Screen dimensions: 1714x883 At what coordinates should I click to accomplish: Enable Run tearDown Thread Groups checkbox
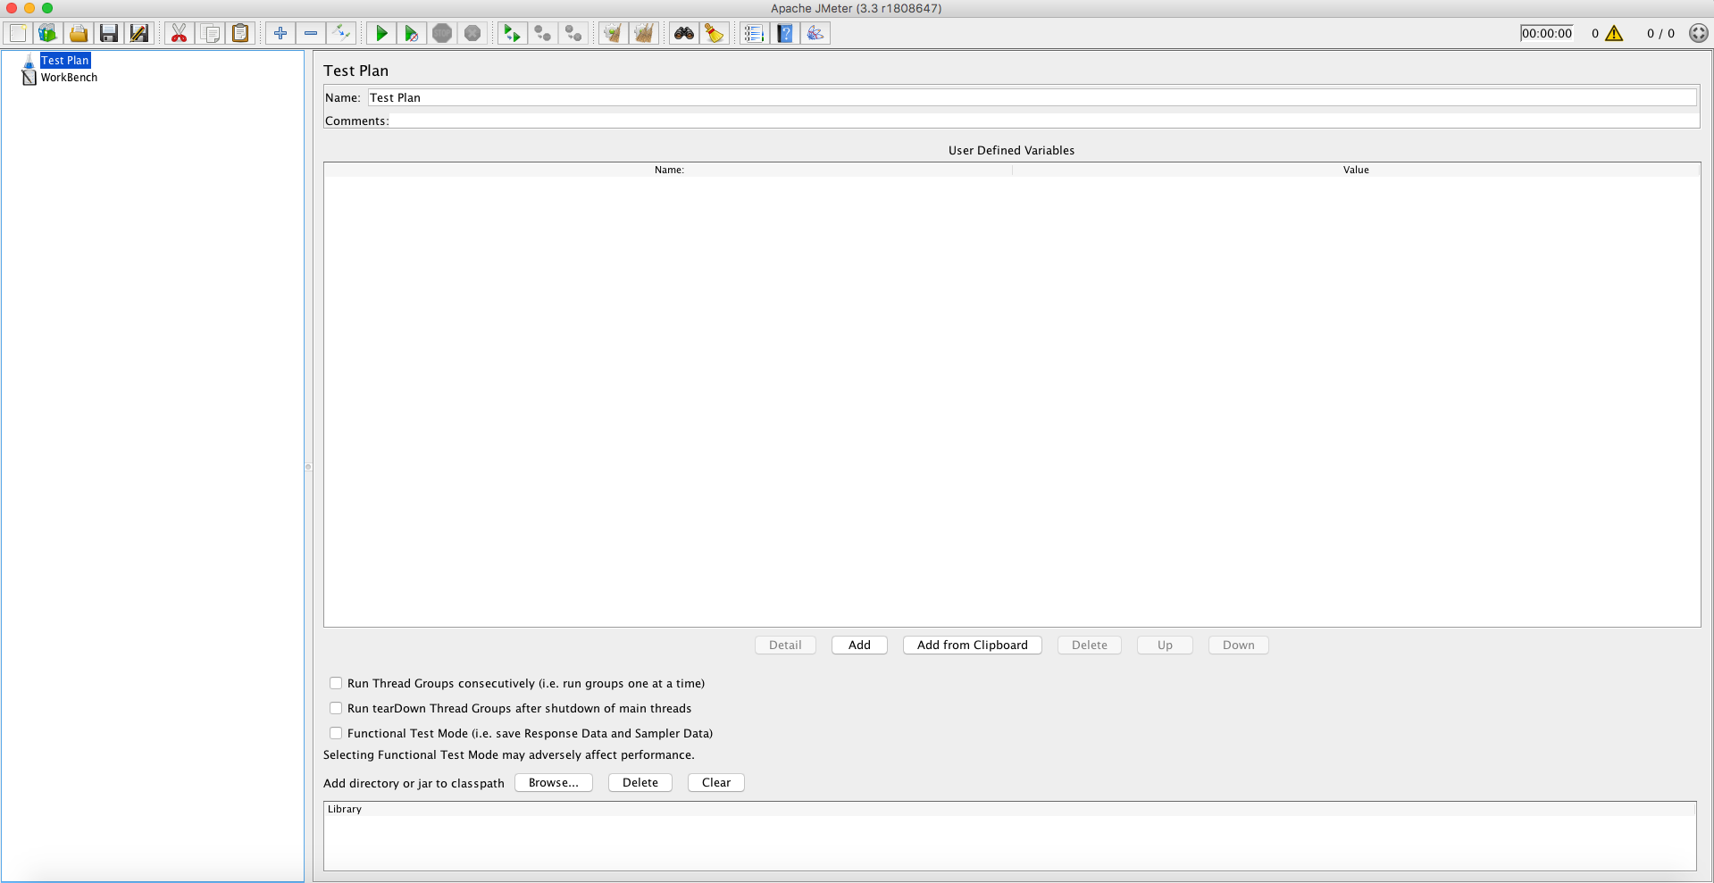[x=336, y=708]
